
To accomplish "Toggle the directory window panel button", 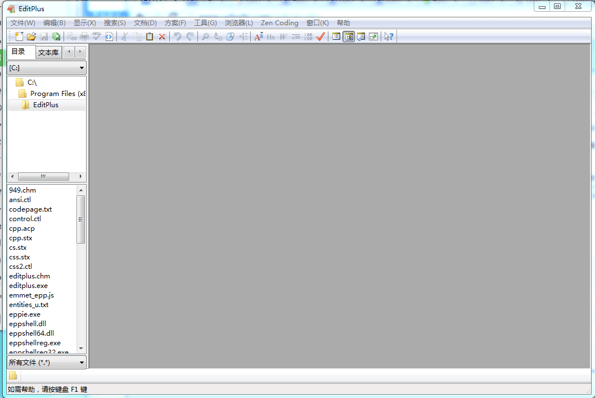I will tap(349, 36).
